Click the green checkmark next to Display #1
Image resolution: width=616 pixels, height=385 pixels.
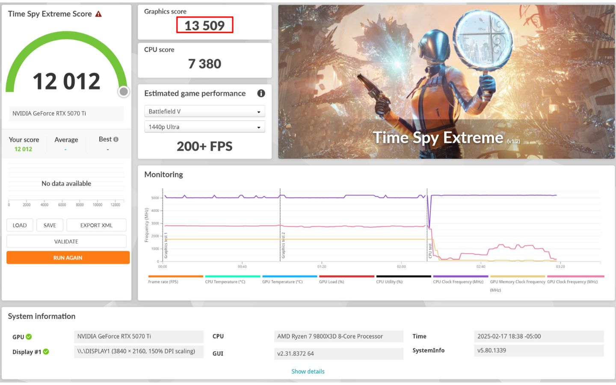(46, 352)
